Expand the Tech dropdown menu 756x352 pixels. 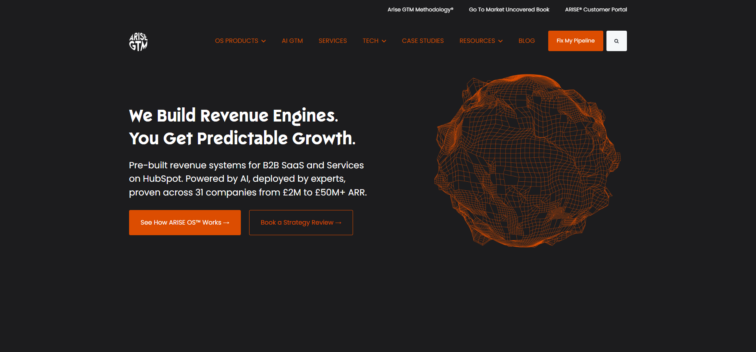374,41
